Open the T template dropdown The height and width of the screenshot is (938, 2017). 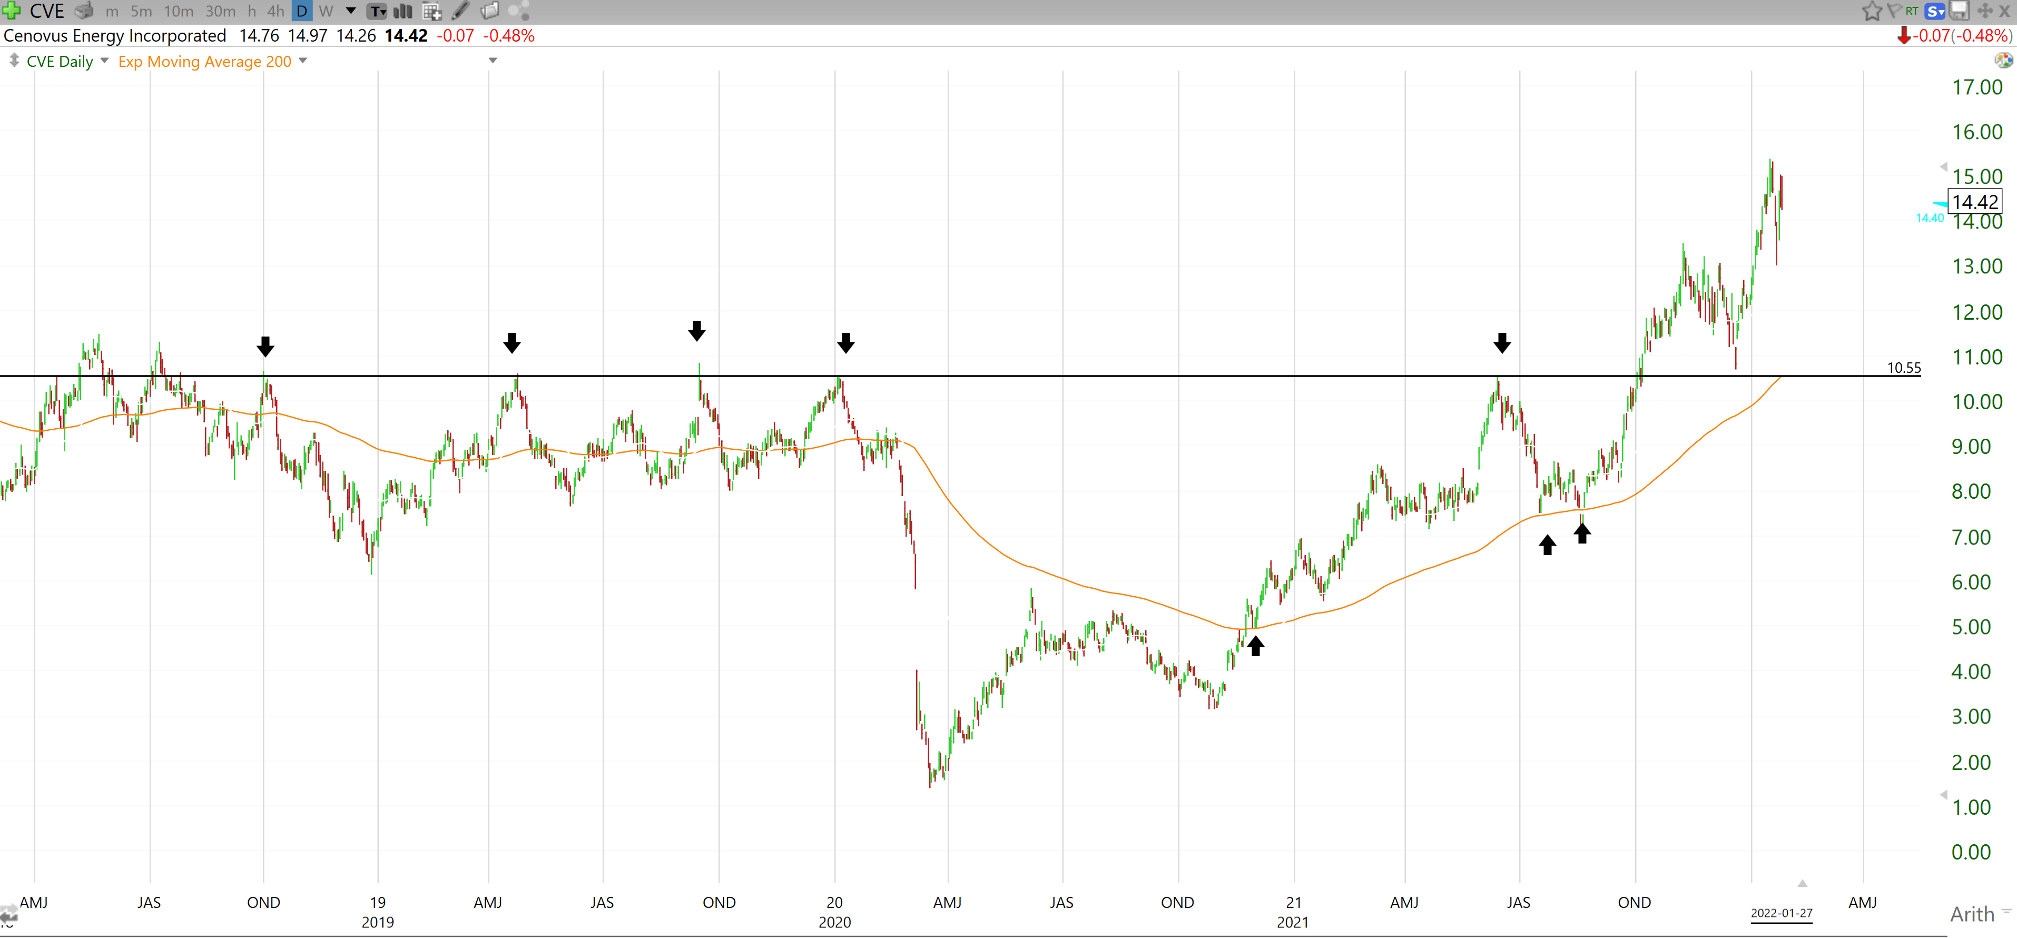(x=377, y=11)
